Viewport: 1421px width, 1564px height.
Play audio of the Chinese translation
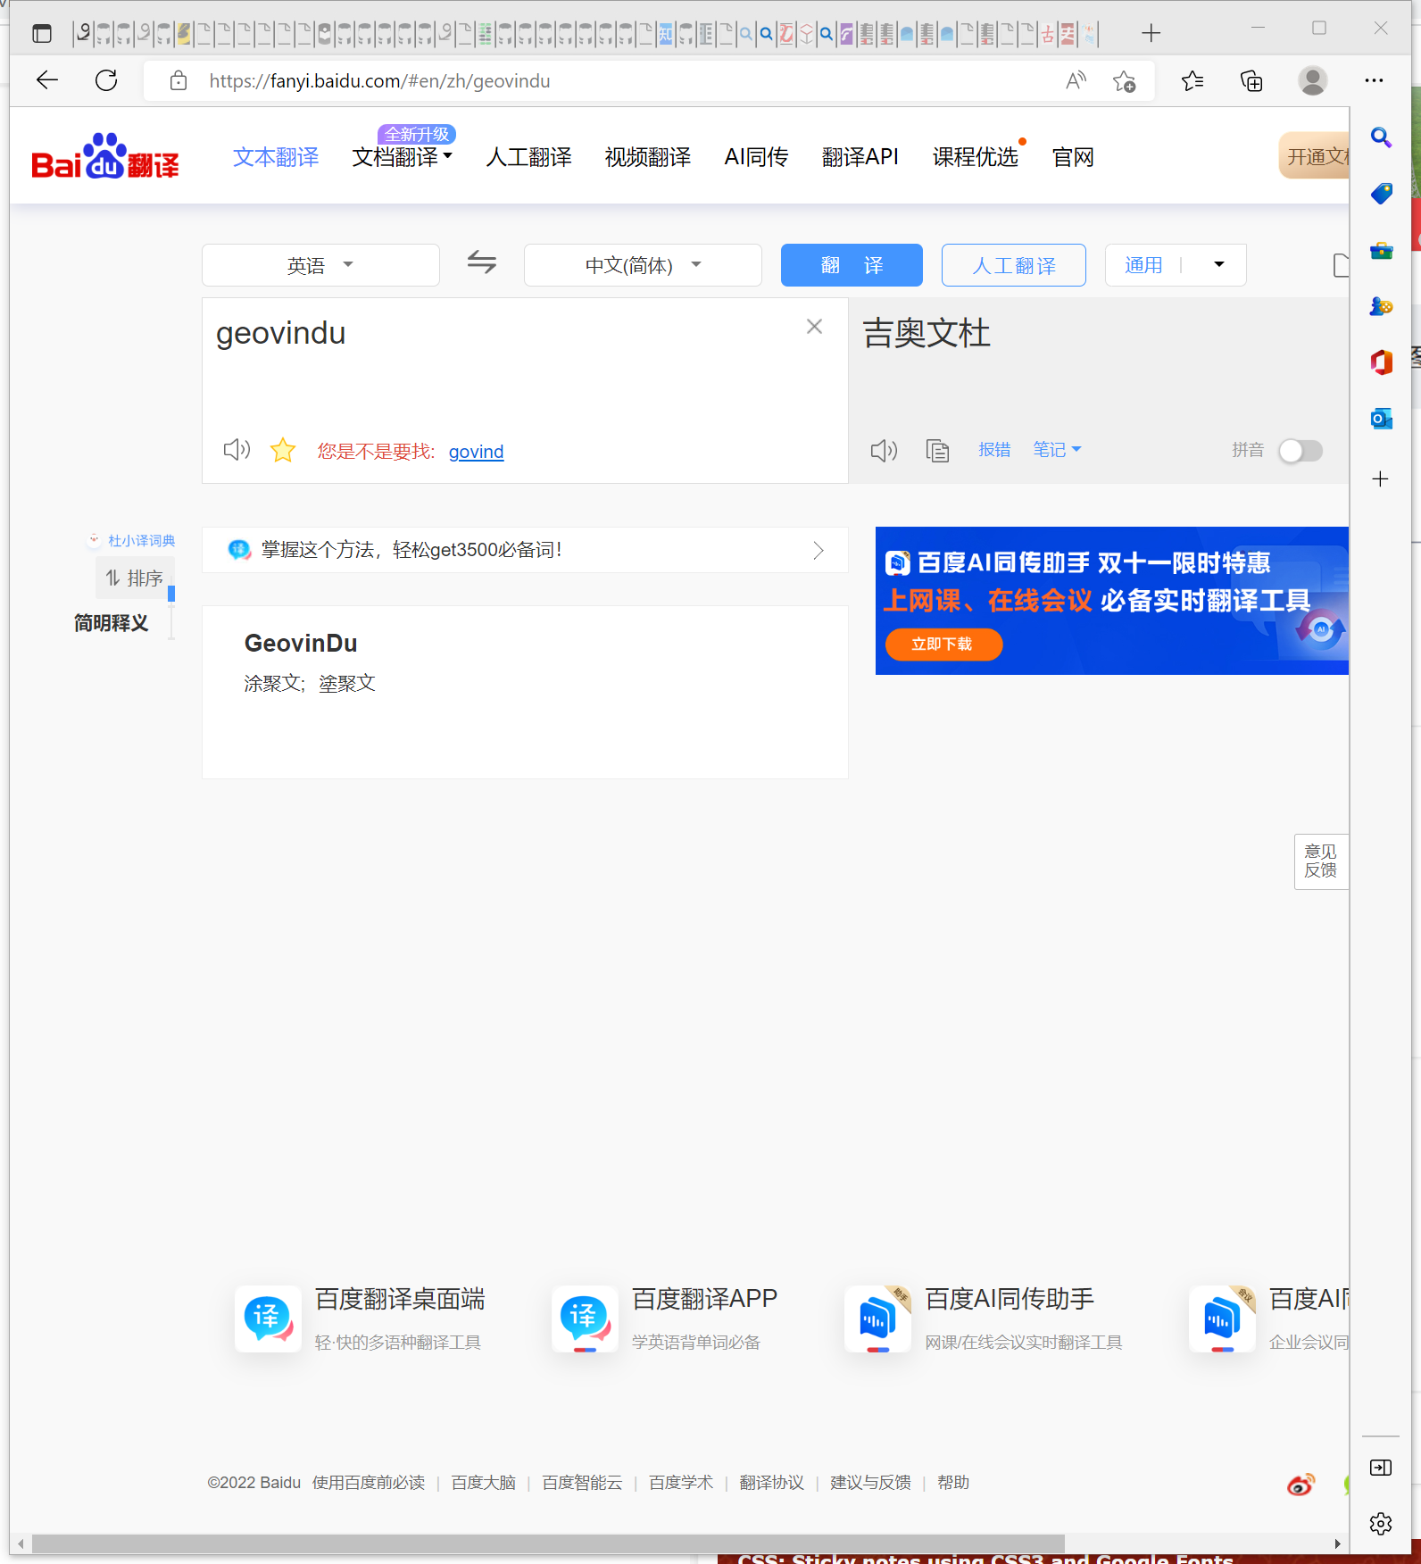(x=884, y=450)
